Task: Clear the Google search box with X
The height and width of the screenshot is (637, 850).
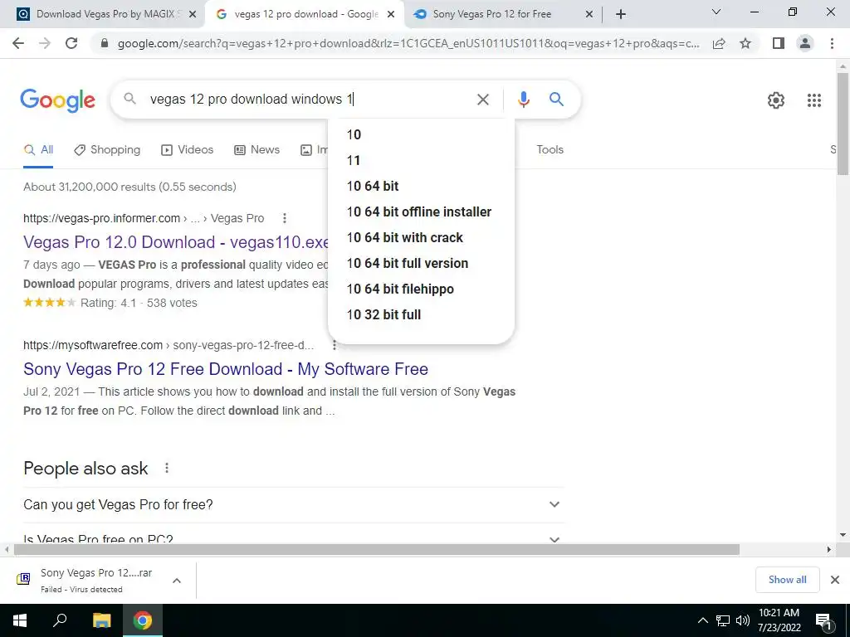Action: (x=482, y=100)
